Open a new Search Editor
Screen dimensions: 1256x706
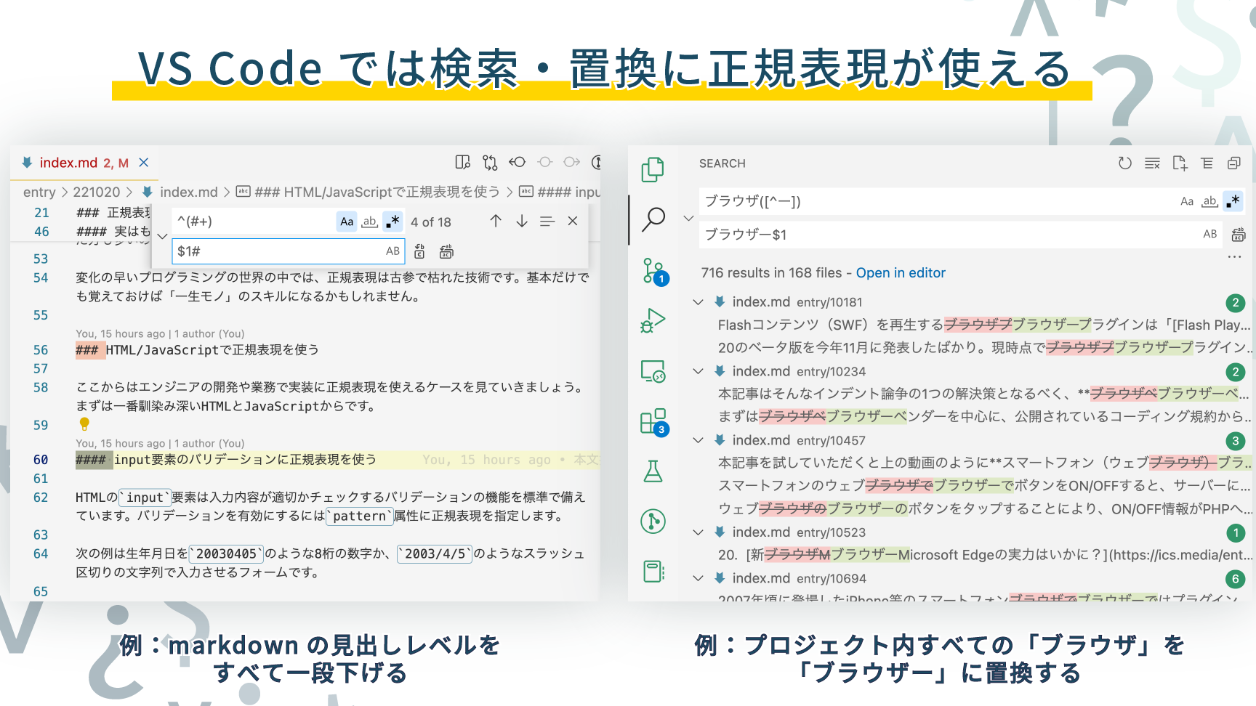[1180, 163]
